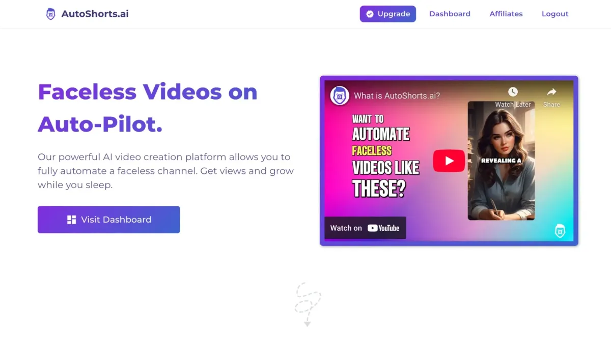Click the Upgrade checkmark badge icon
Image resolution: width=611 pixels, height=343 pixels.
(x=370, y=14)
